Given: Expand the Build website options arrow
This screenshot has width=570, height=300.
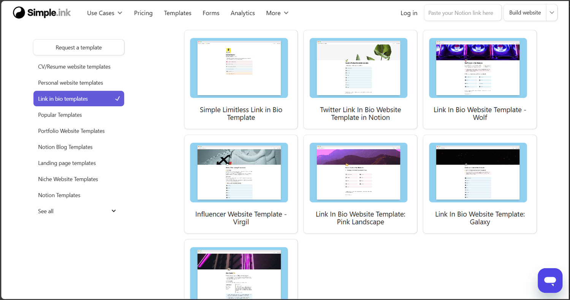Looking at the screenshot, I should point(552,13).
